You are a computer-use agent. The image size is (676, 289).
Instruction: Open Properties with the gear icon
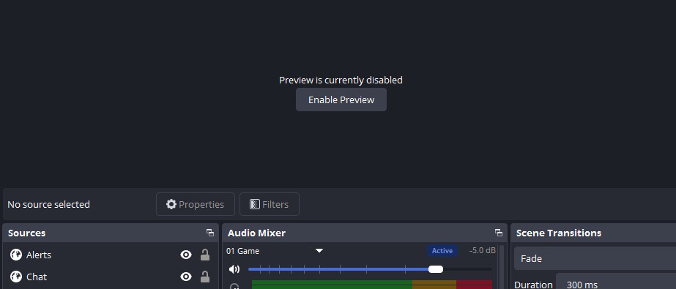[196, 204]
